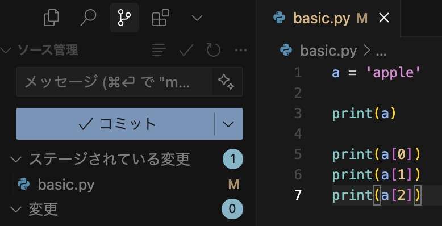This screenshot has height=226, width=442.
Task: Click the commit checkmark icon in header
Action: (x=186, y=50)
